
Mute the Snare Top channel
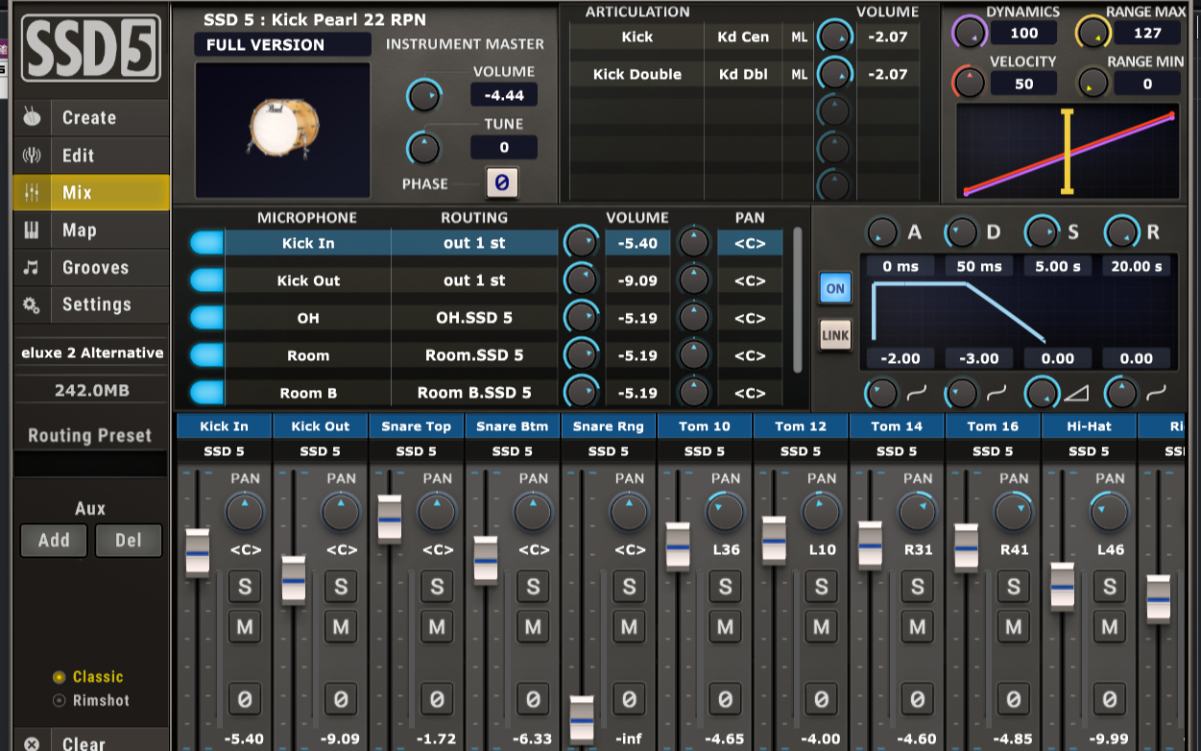(x=437, y=627)
